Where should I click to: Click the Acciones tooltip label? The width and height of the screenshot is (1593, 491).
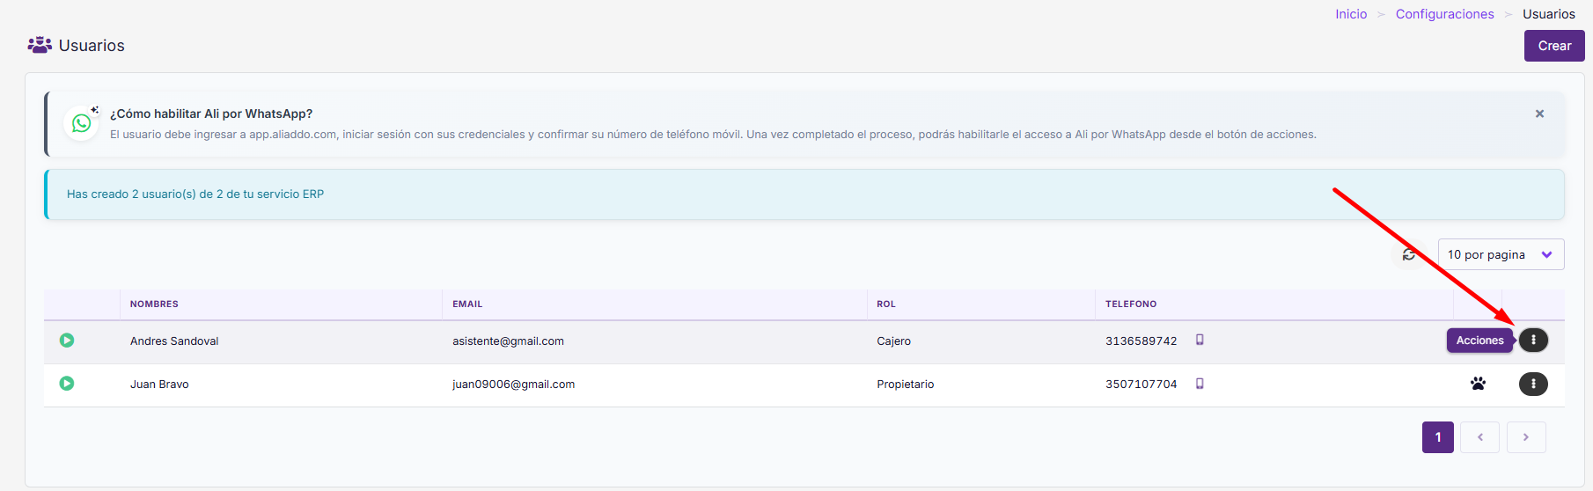pos(1479,341)
